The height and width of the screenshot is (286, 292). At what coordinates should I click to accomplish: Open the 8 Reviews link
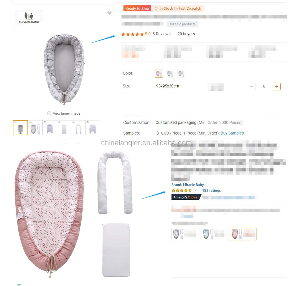[161, 34]
